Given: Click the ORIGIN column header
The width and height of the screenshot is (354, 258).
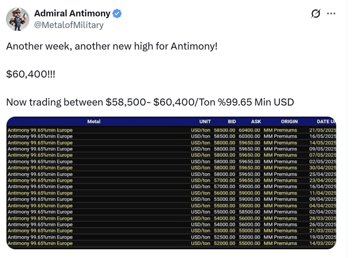Looking at the screenshot, I should click(289, 122).
